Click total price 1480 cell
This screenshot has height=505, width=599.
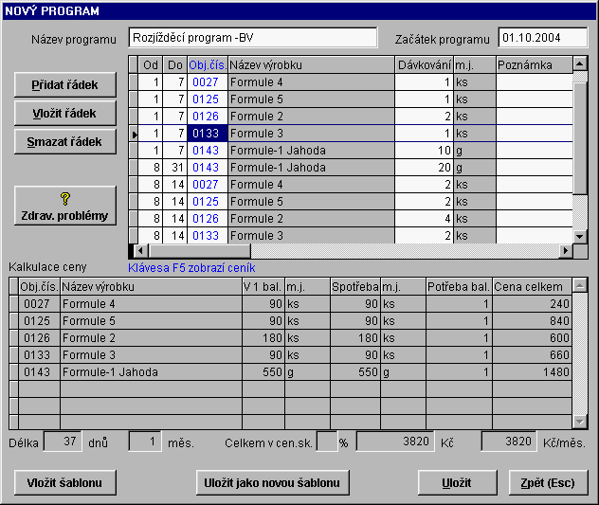[x=532, y=372]
